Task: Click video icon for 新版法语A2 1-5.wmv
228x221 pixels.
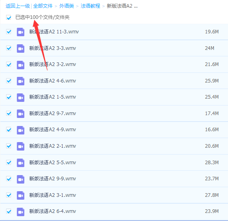Action: click(21, 97)
